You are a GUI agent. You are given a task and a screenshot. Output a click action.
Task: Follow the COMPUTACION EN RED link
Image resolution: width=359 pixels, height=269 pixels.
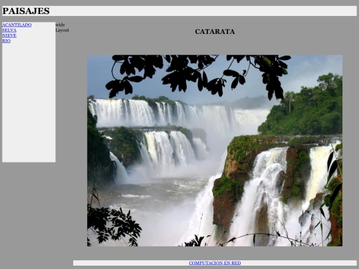pyautogui.click(x=215, y=263)
